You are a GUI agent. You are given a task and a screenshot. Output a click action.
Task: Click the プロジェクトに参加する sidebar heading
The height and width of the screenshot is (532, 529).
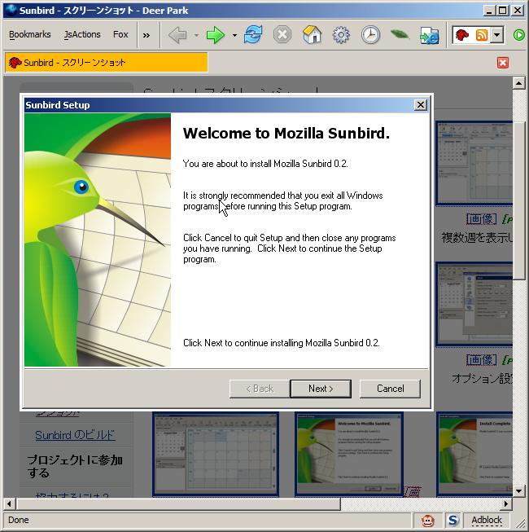click(x=75, y=467)
